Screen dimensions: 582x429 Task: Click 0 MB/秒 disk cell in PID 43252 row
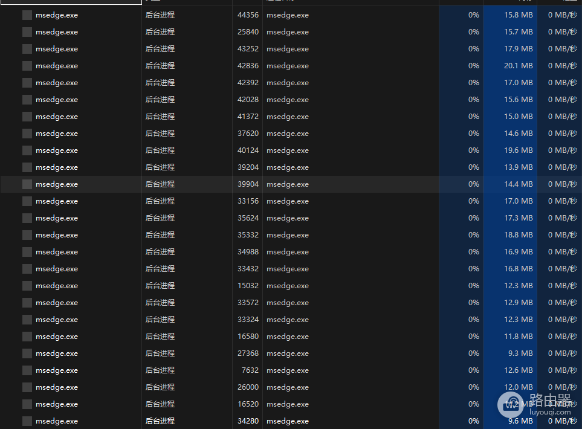point(562,49)
